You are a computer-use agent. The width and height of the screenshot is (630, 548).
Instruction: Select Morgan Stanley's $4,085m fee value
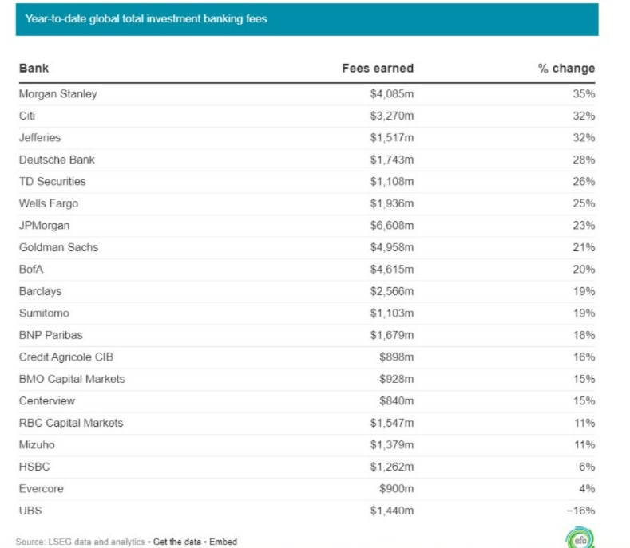click(x=392, y=94)
